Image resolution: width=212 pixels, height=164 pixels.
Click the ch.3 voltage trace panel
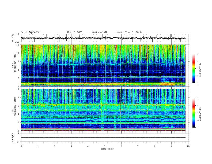click(x=105, y=137)
